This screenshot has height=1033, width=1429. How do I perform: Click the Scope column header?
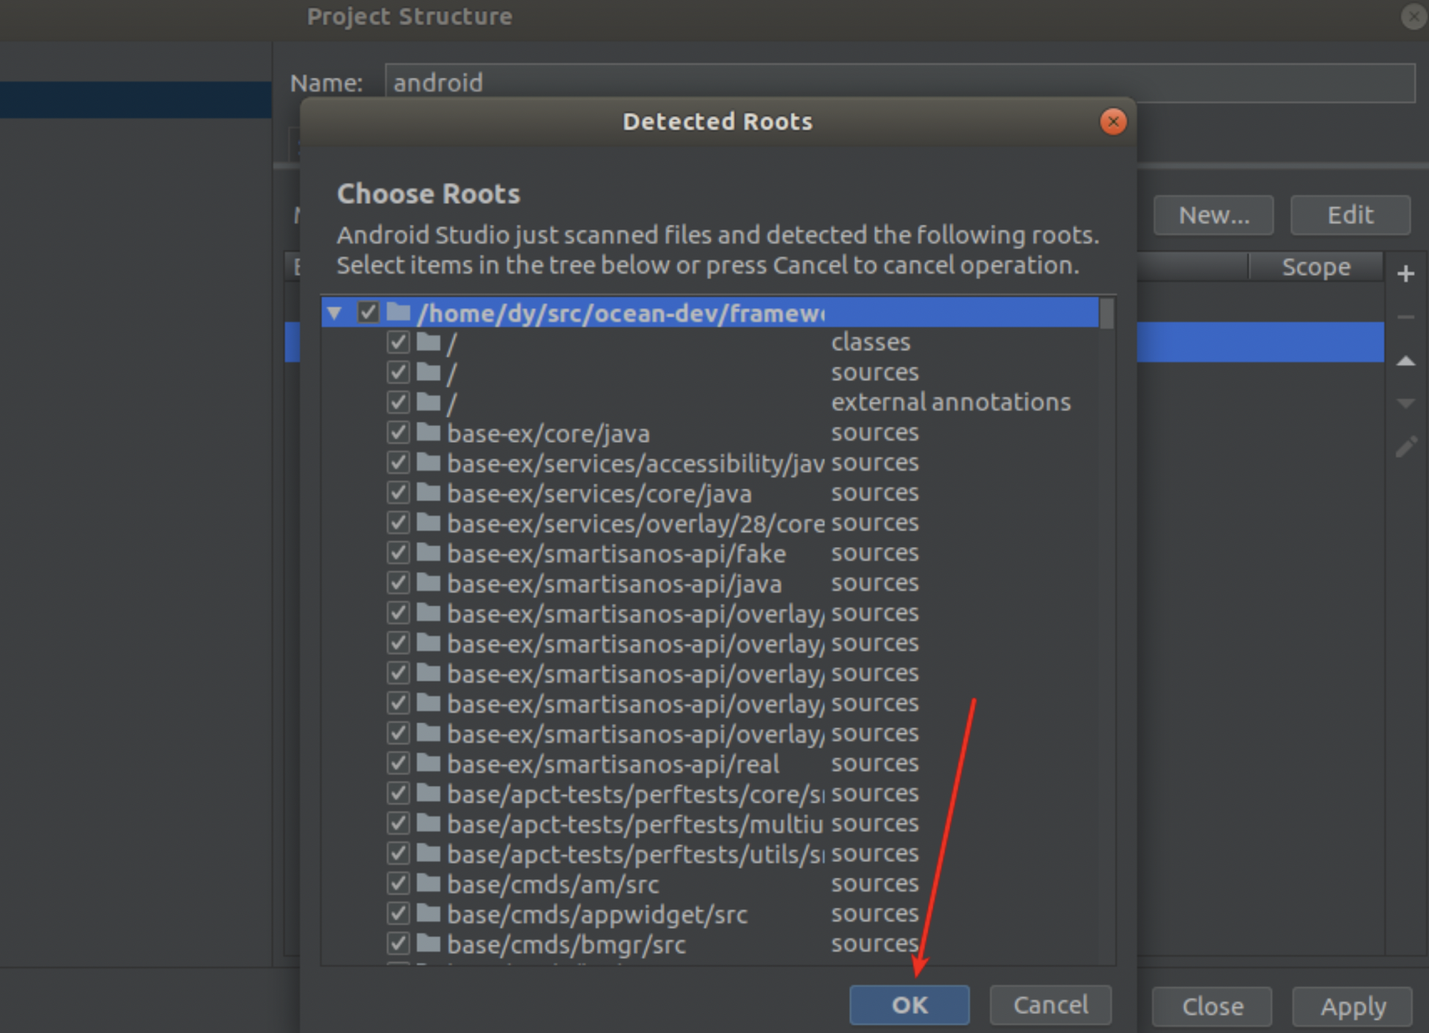click(1315, 267)
